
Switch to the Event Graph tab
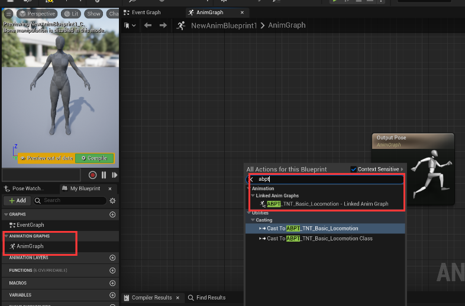[143, 12]
